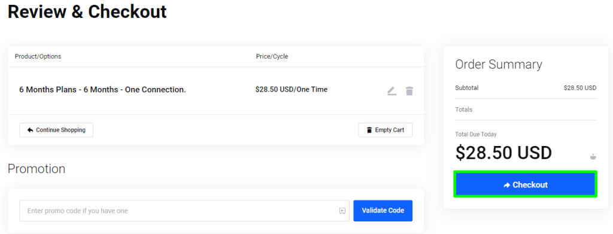The image size is (613, 234).
Task: Click the reply arrow icon on Continue Shopping
Action: tap(30, 130)
